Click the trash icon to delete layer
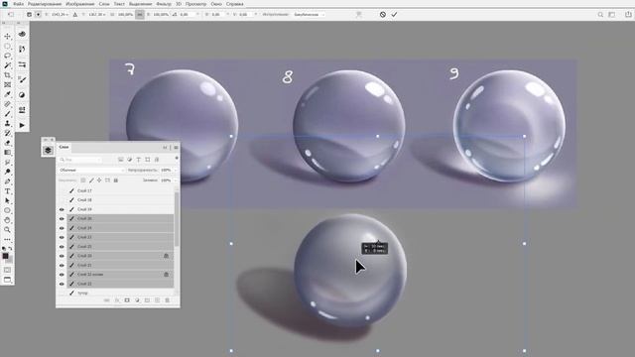 (x=168, y=300)
